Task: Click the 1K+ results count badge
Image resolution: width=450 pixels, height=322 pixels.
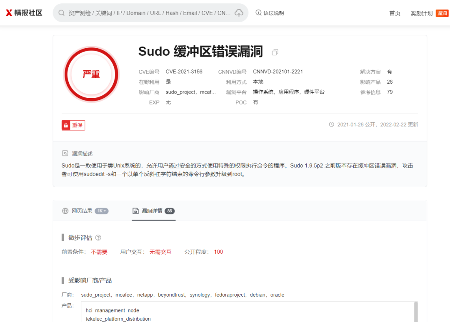Action: click(102, 211)
